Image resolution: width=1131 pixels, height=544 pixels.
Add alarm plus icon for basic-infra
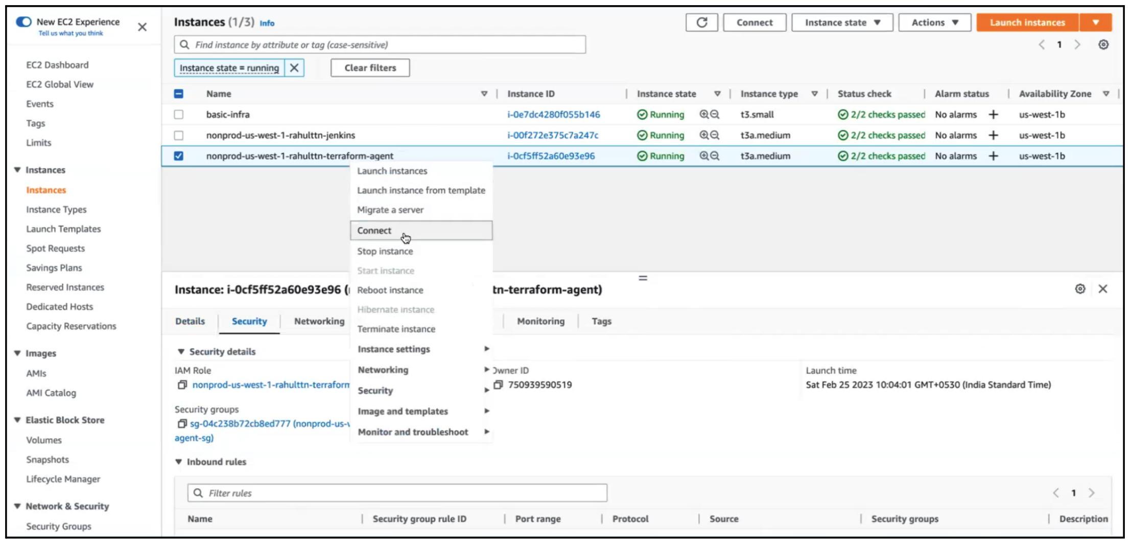993,115
